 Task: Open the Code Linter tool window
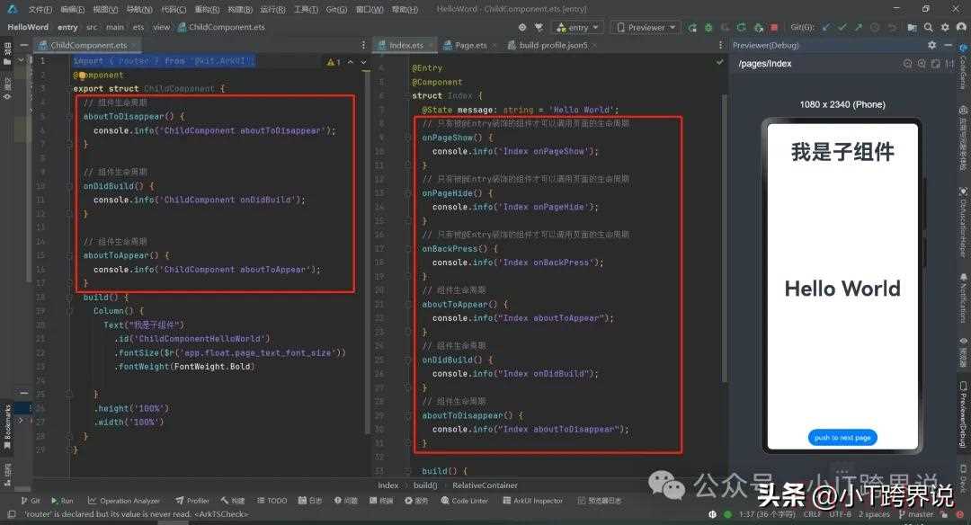(x=467, y=500)
